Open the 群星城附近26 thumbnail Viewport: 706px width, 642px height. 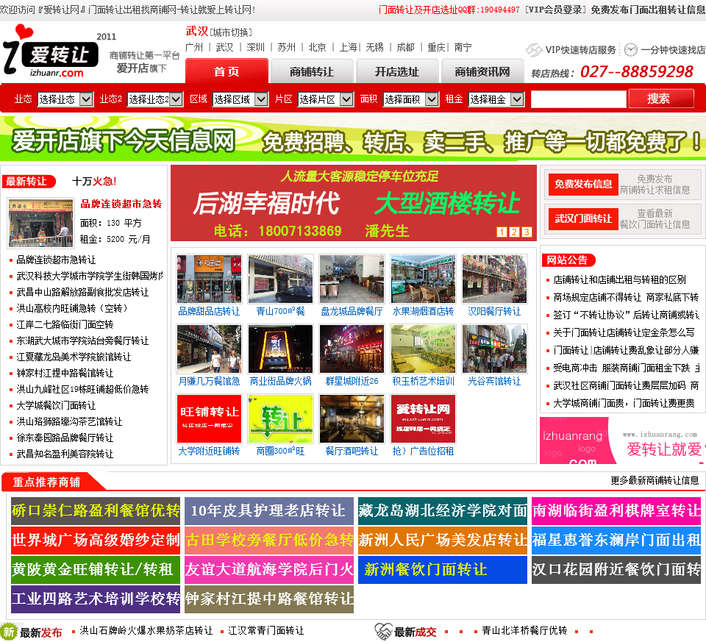pyautogui.click(x=352, y=349)
